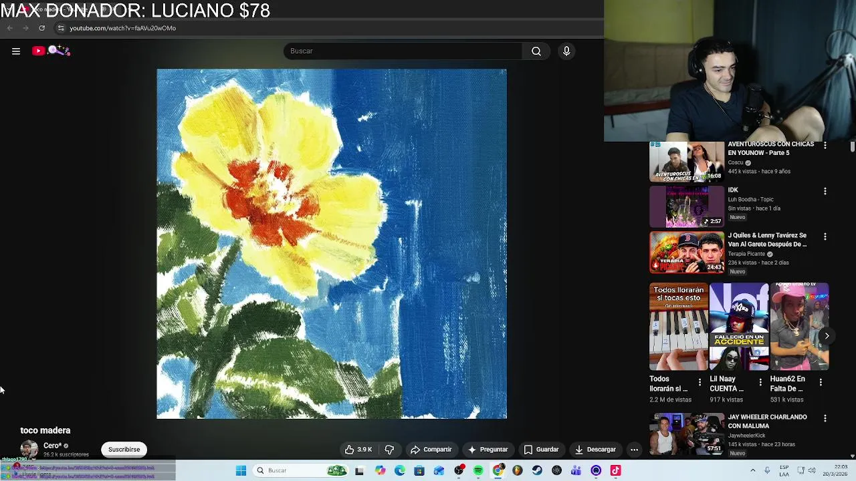Viewport: 856px width, 481px height.
Task: Show hidden system tray icons
Action: click(752, 471)
